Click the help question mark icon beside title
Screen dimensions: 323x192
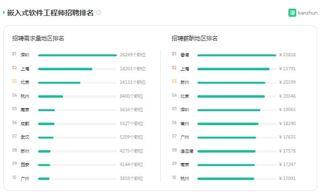click(99, 13)
